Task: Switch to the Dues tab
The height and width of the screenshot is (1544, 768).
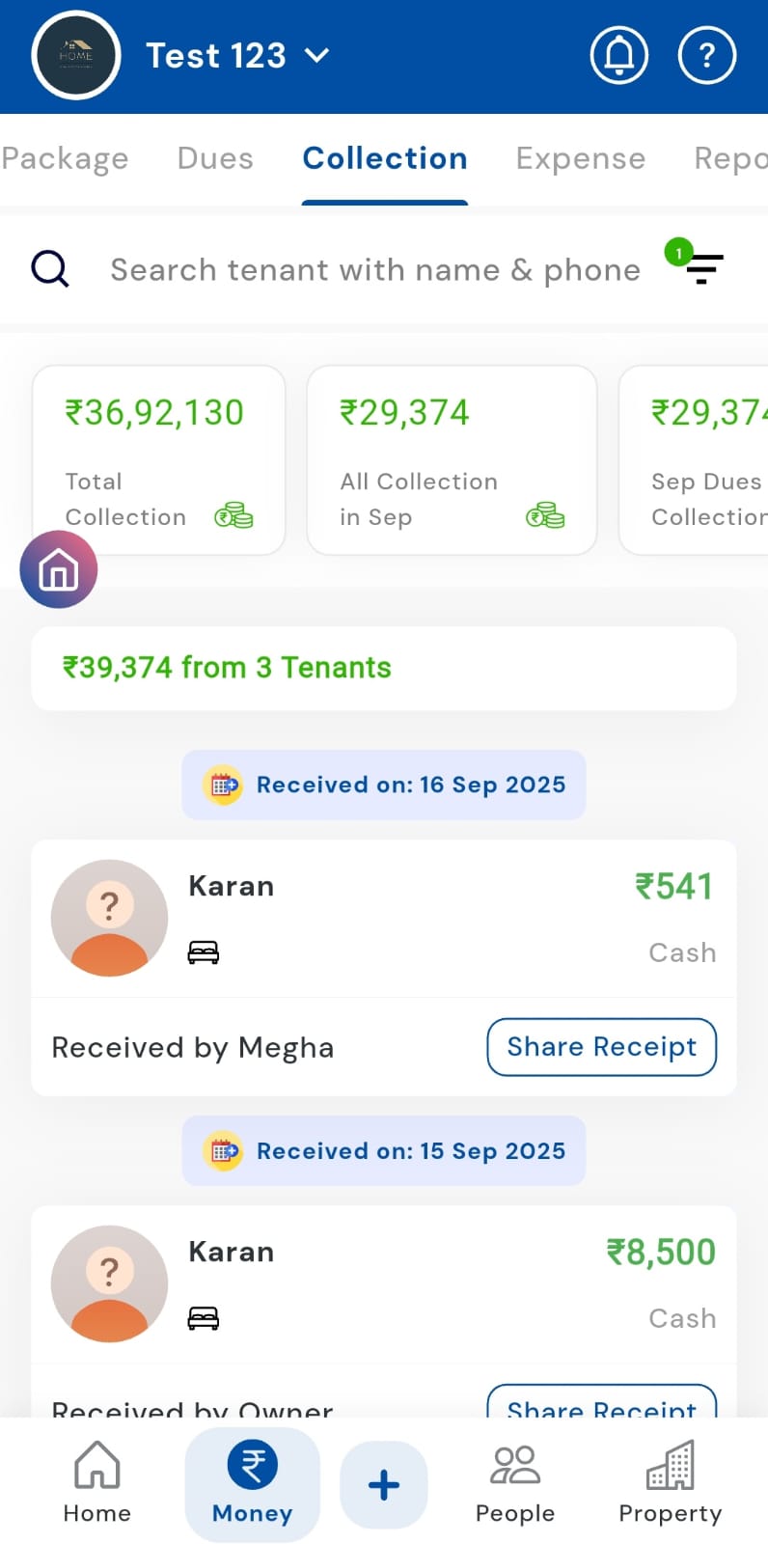Action: click(x=215, y=158)
